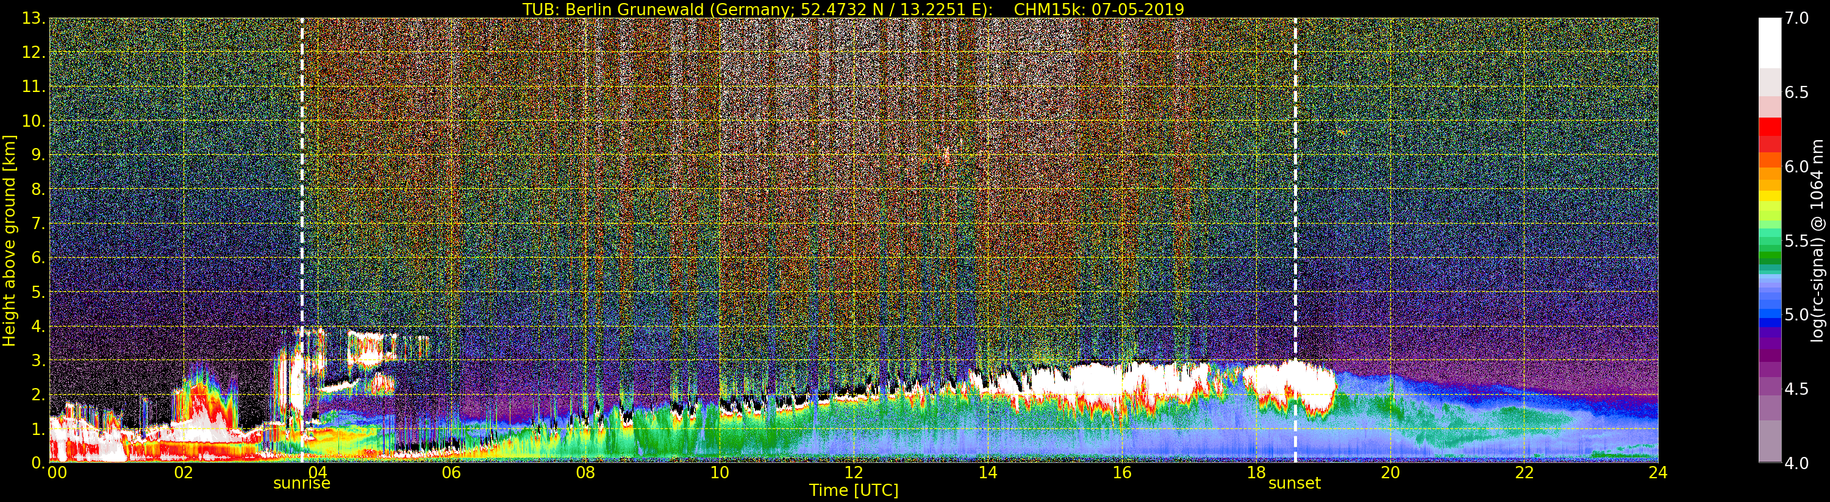Click the 06 hour tick on time axis
Image resolution: width=1830 pixels, height=502 pixels.
[451, 473]
